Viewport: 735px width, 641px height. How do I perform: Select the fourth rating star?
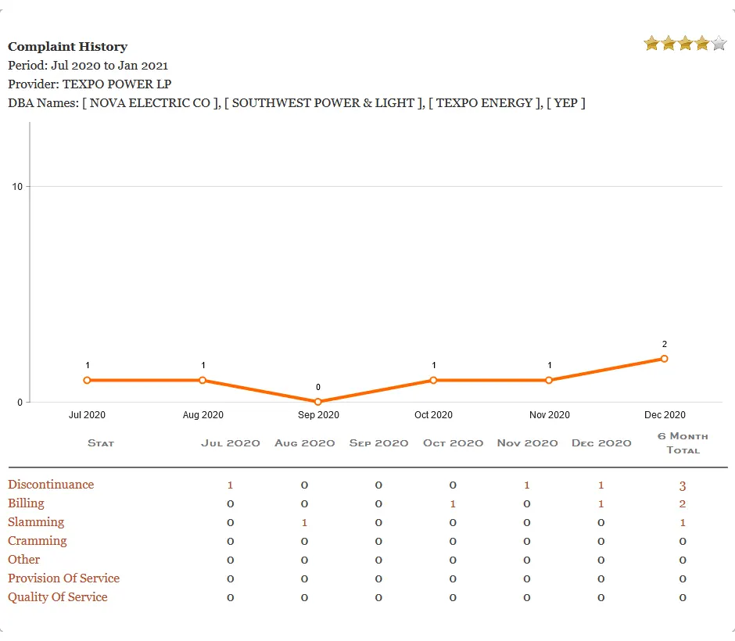(701, 44)
